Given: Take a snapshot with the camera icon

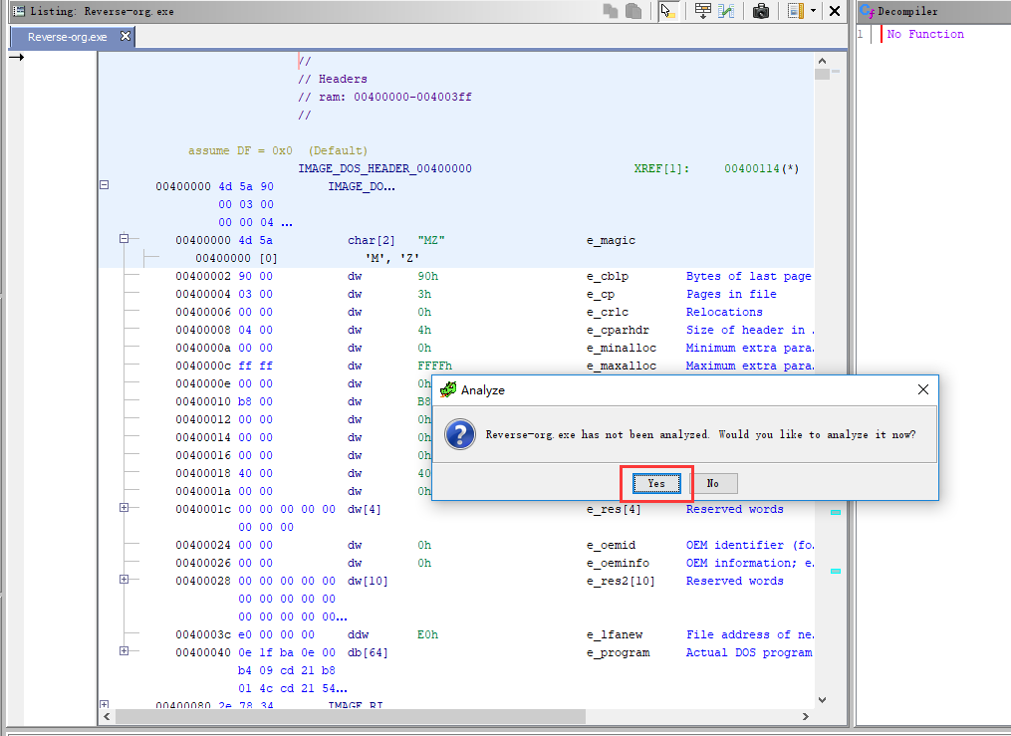Looking at the screenshot, I should point(761,11).
